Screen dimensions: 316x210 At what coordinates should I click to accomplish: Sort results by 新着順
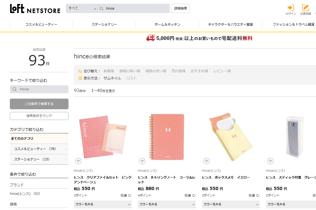[x=109, y=71]
